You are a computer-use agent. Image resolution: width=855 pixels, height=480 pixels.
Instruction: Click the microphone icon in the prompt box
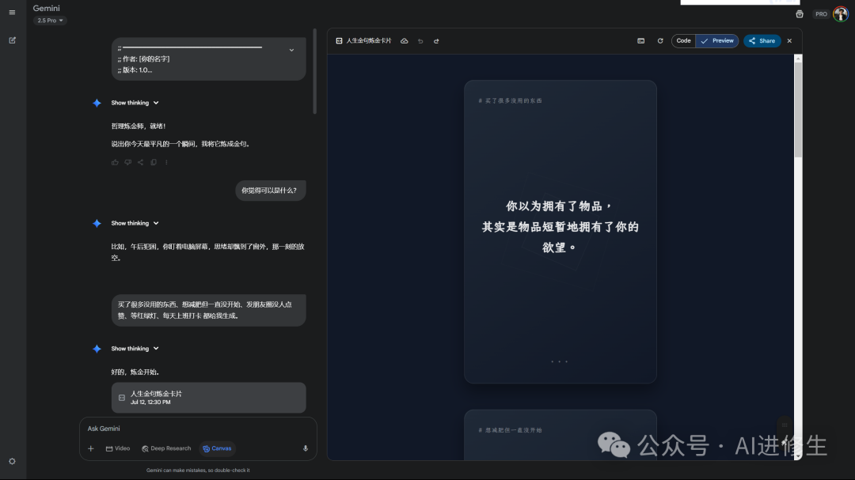305,448
